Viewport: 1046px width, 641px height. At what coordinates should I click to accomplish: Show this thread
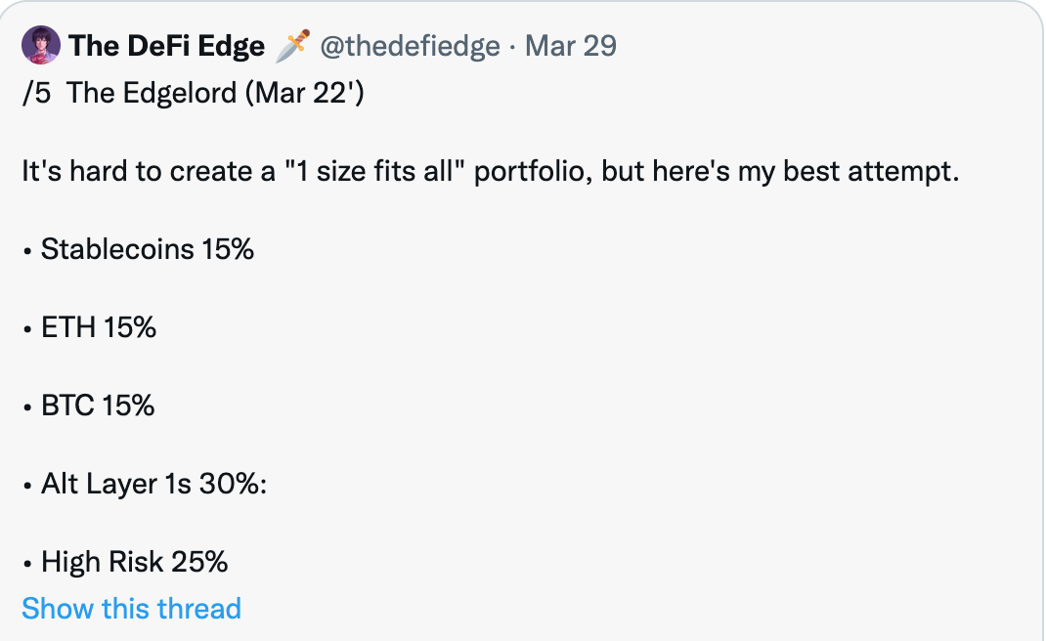(131, 609)
